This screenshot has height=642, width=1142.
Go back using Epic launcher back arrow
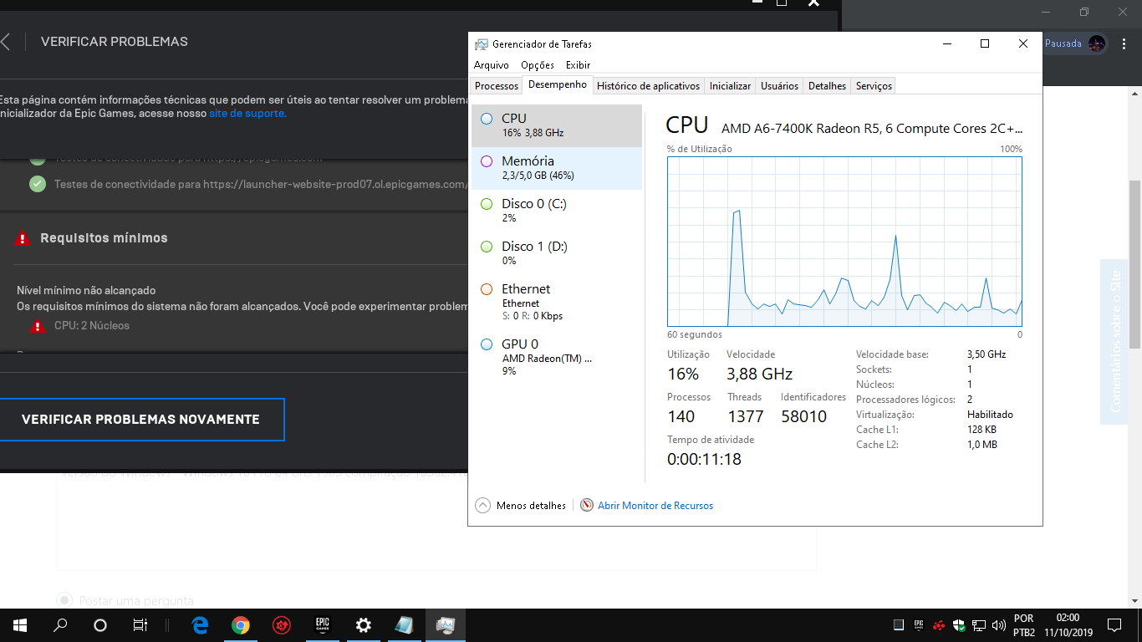[5, 42]
